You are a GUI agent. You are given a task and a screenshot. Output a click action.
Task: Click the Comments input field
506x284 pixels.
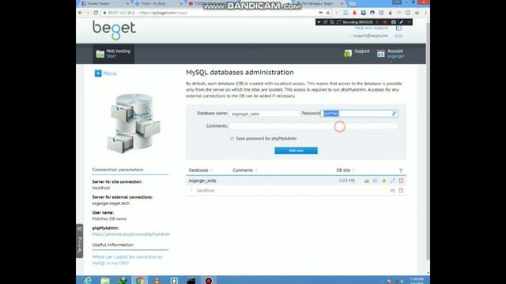pyautogui.click(x=313, y=126)
